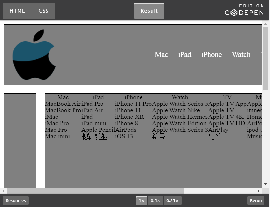The width and height of the screenshot is (270, 207).
Task: Click Apple TV HD entry
Action: (x=226, y=123)
